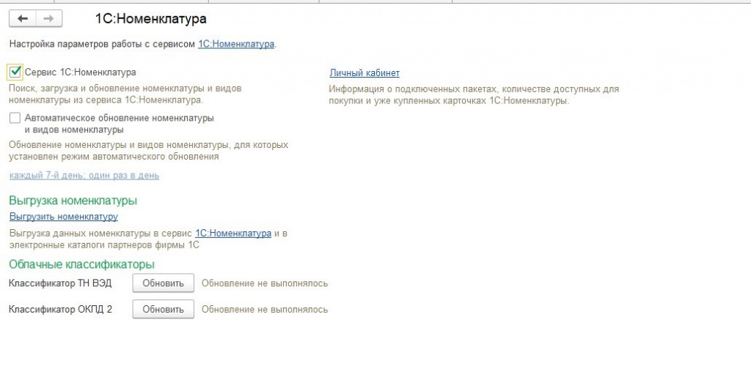
Task: Uncheck the Сервис 1С:Номенклатура checkbox
Action: click(15, 72)
